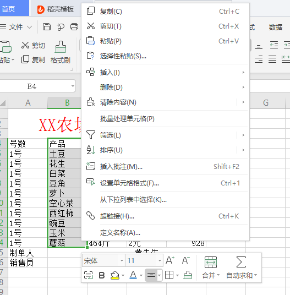This screenshot has width=290, height=295.
Task: Choose Insert Comment (插入批注) entry
Action: click(165, 167)
